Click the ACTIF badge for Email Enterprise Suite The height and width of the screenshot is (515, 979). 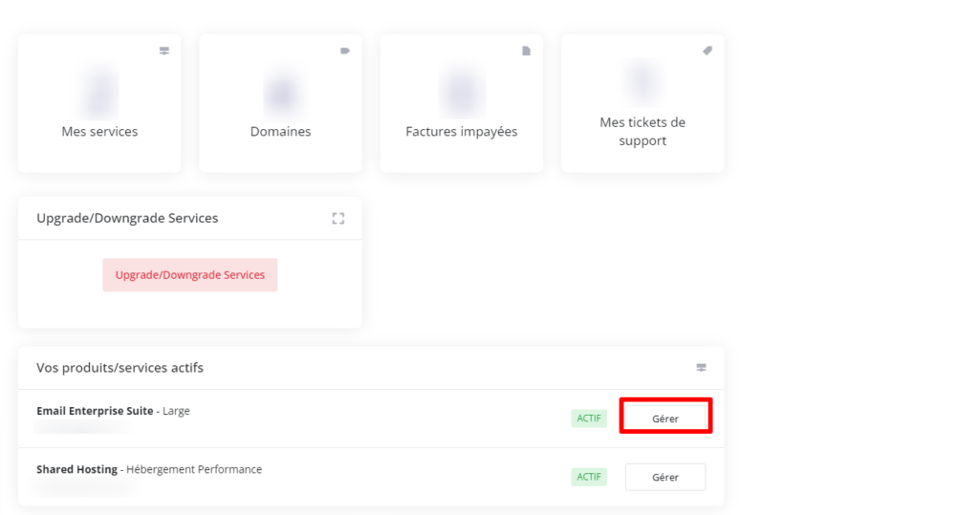point(589,418)
